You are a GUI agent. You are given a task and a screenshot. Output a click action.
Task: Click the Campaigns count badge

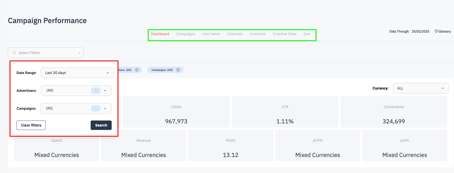96,108
